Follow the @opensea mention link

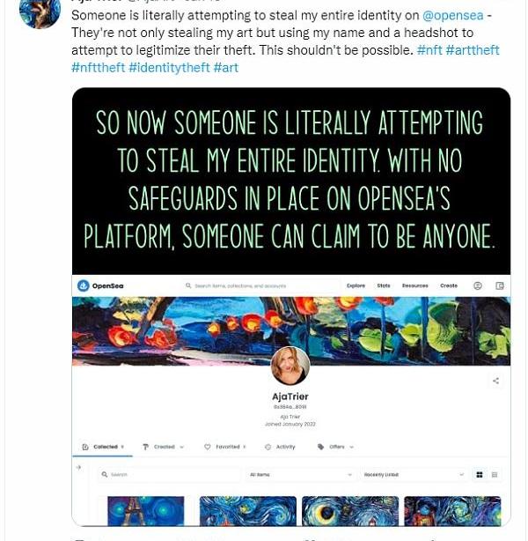pyautogui.click(x=452, y=15)
